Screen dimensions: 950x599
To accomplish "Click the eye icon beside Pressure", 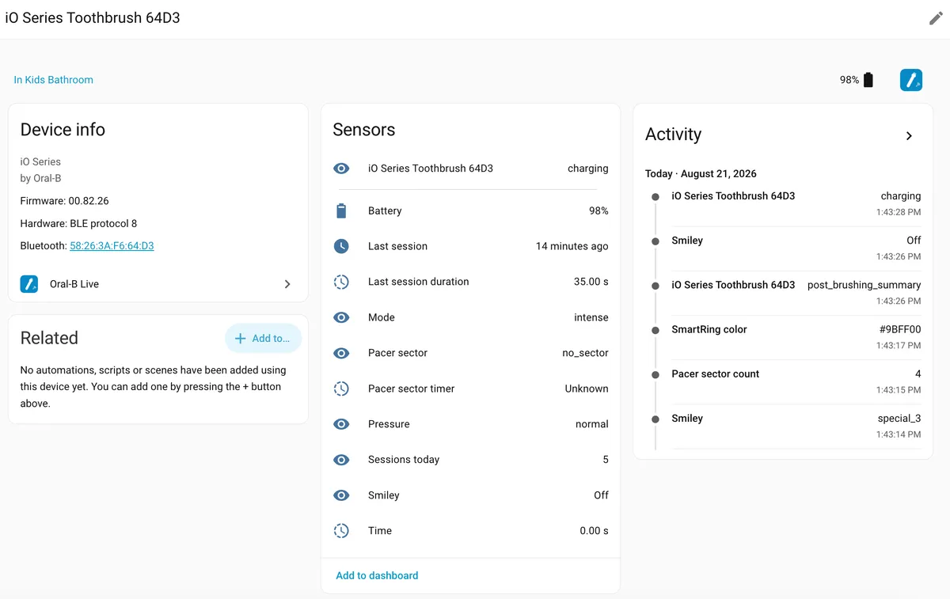I will [x=341, y=424].
